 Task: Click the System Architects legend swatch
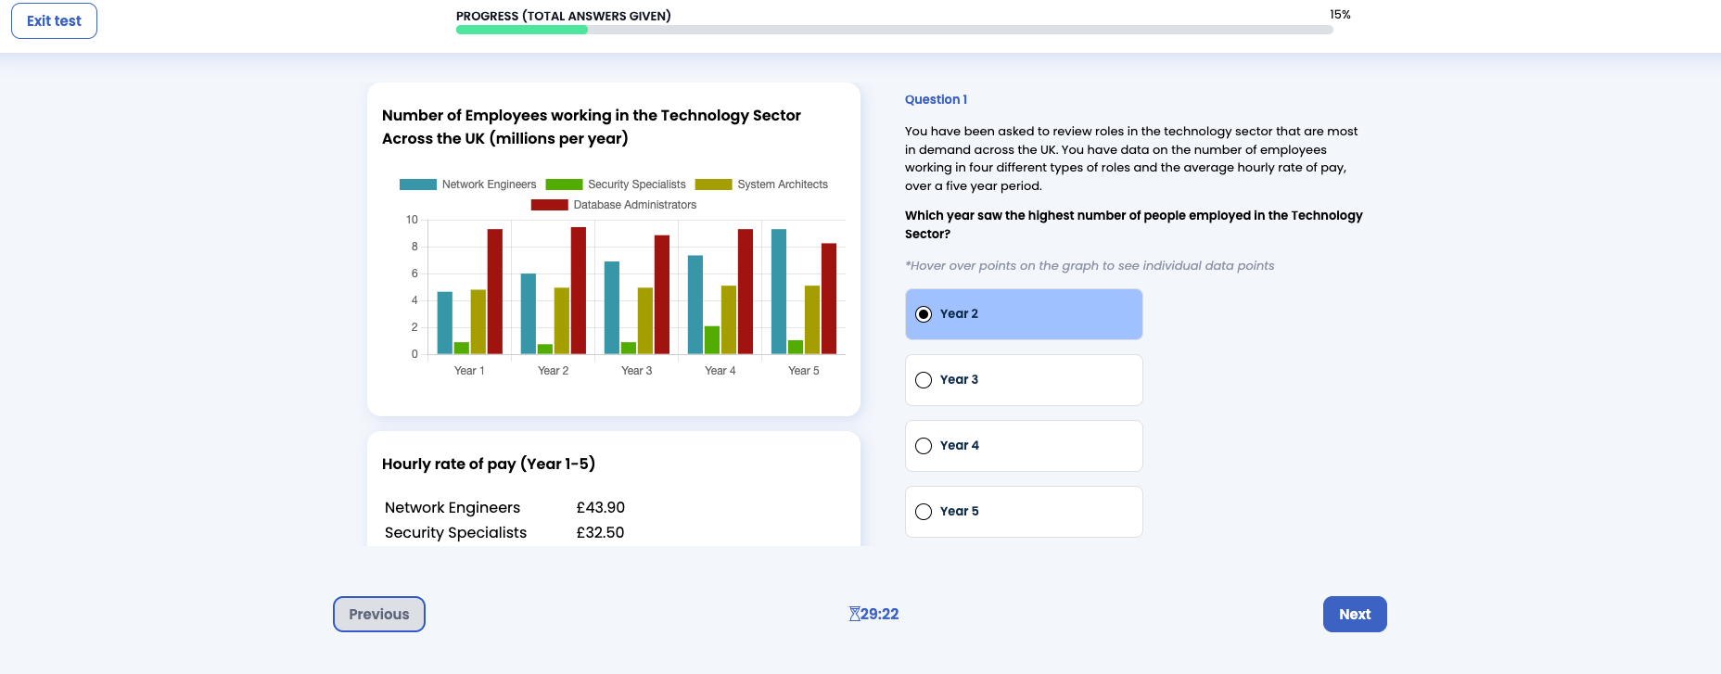tap(713, 184)
